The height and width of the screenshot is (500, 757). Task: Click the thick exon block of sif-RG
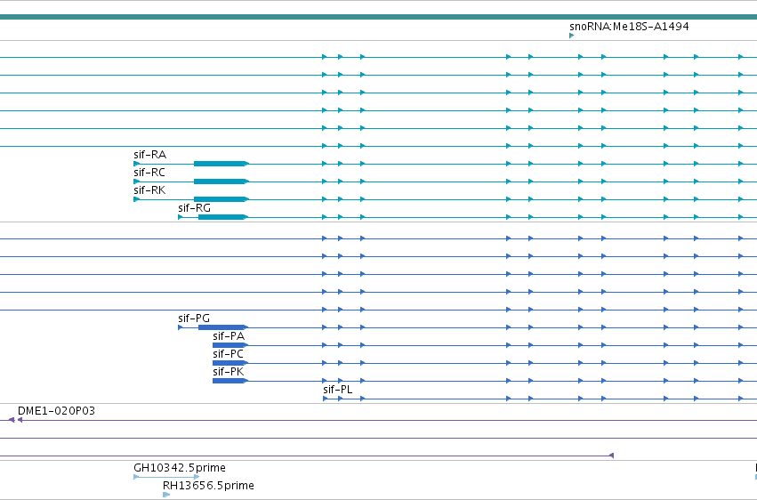222,217
